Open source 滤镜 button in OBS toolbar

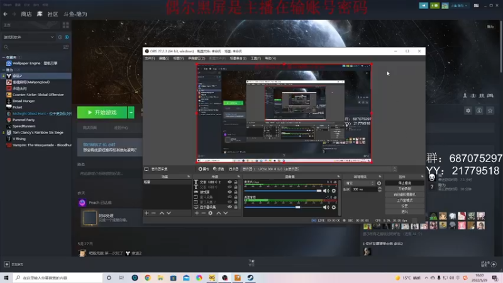pyautogui.click(x=218, y=169)
